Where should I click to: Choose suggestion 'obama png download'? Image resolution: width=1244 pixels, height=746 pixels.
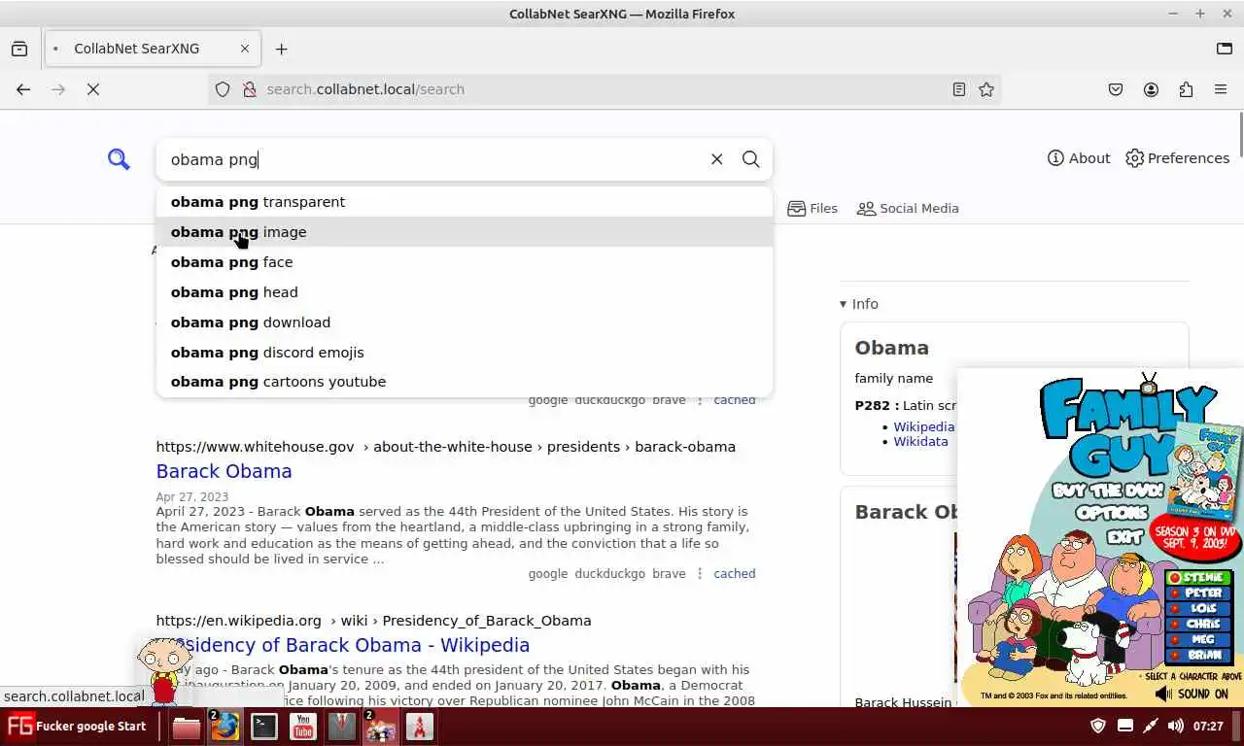point(465,322)
